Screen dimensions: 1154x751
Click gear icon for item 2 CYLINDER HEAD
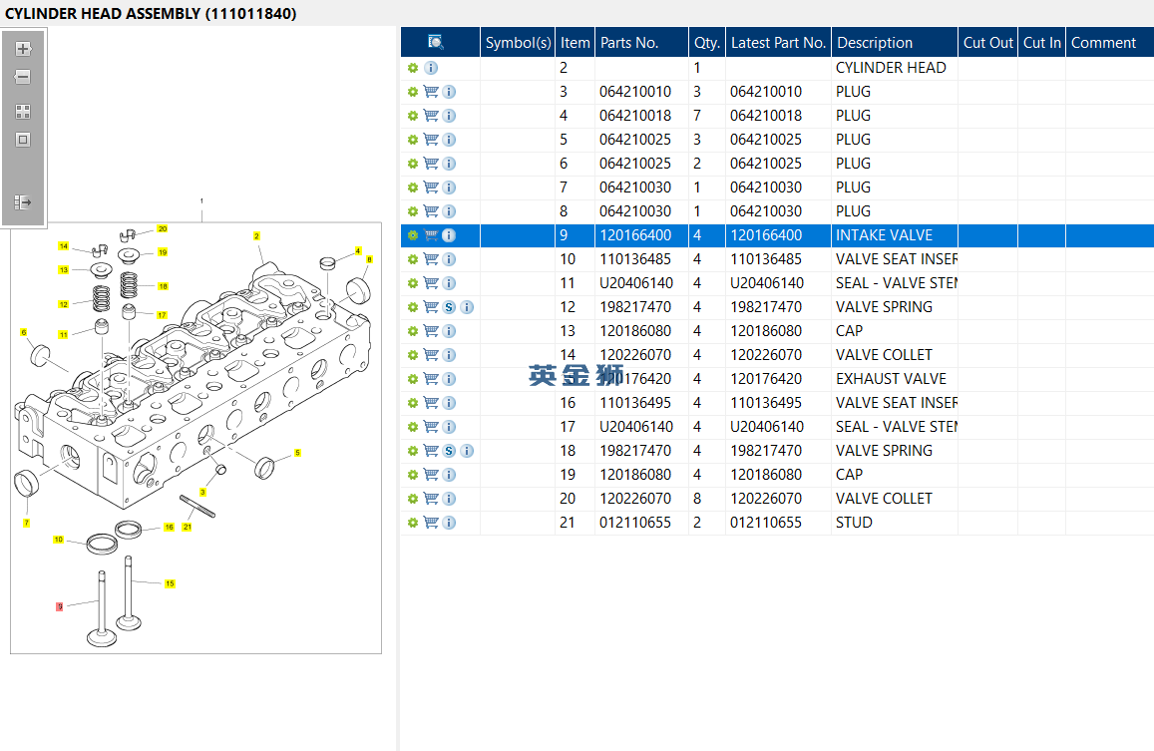413,68
